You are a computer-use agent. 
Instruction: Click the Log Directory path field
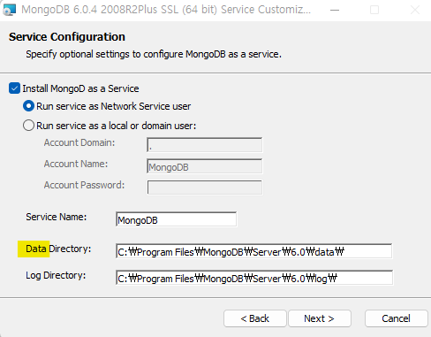[254, 278]
